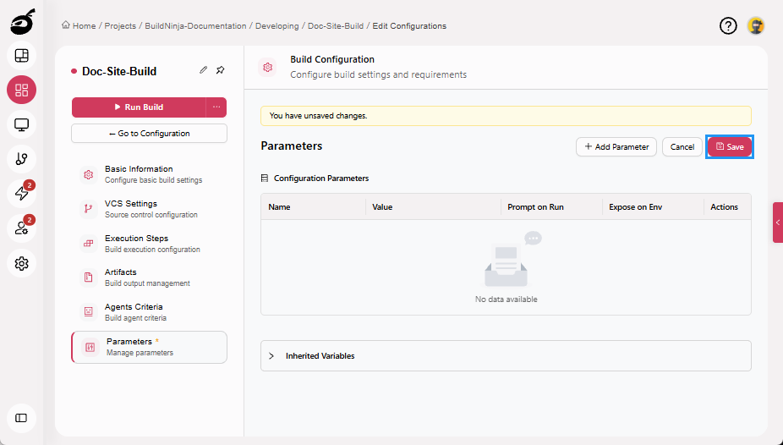The height and width of the screenshot is (445, 783).
Task: Open the dashboard layout sidebar icon
Action: click(x=21, y=56)
